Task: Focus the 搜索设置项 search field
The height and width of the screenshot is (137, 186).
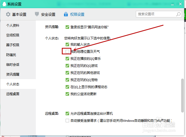Action: (159, 14)
